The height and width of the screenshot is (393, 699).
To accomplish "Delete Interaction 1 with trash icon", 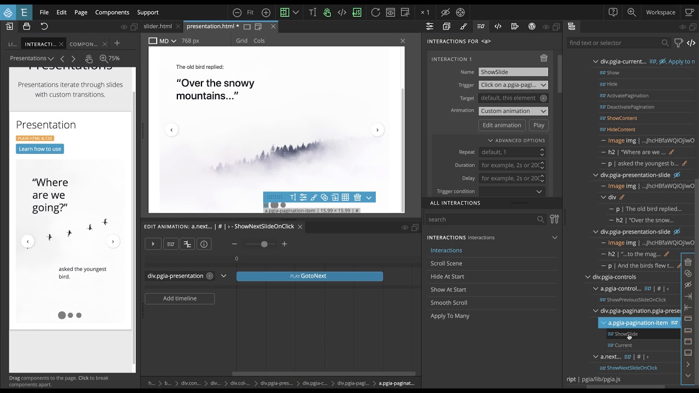I will 543,58.
